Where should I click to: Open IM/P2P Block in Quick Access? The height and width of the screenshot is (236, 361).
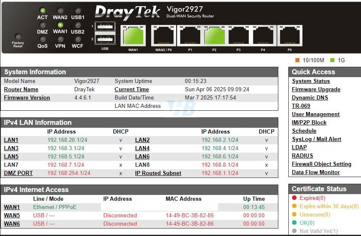309,122
